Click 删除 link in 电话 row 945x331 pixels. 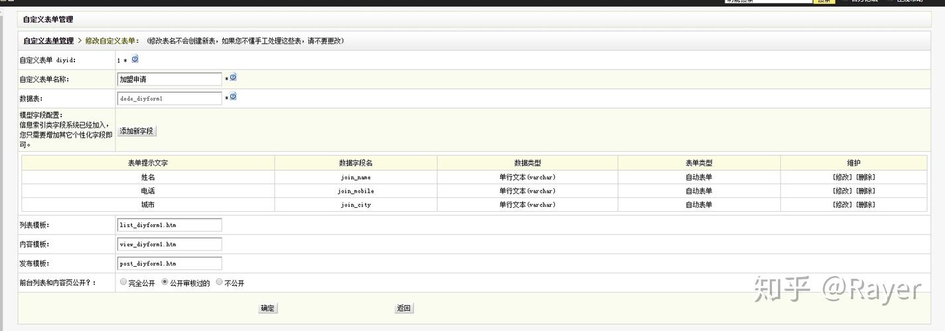tap(865, 191)
